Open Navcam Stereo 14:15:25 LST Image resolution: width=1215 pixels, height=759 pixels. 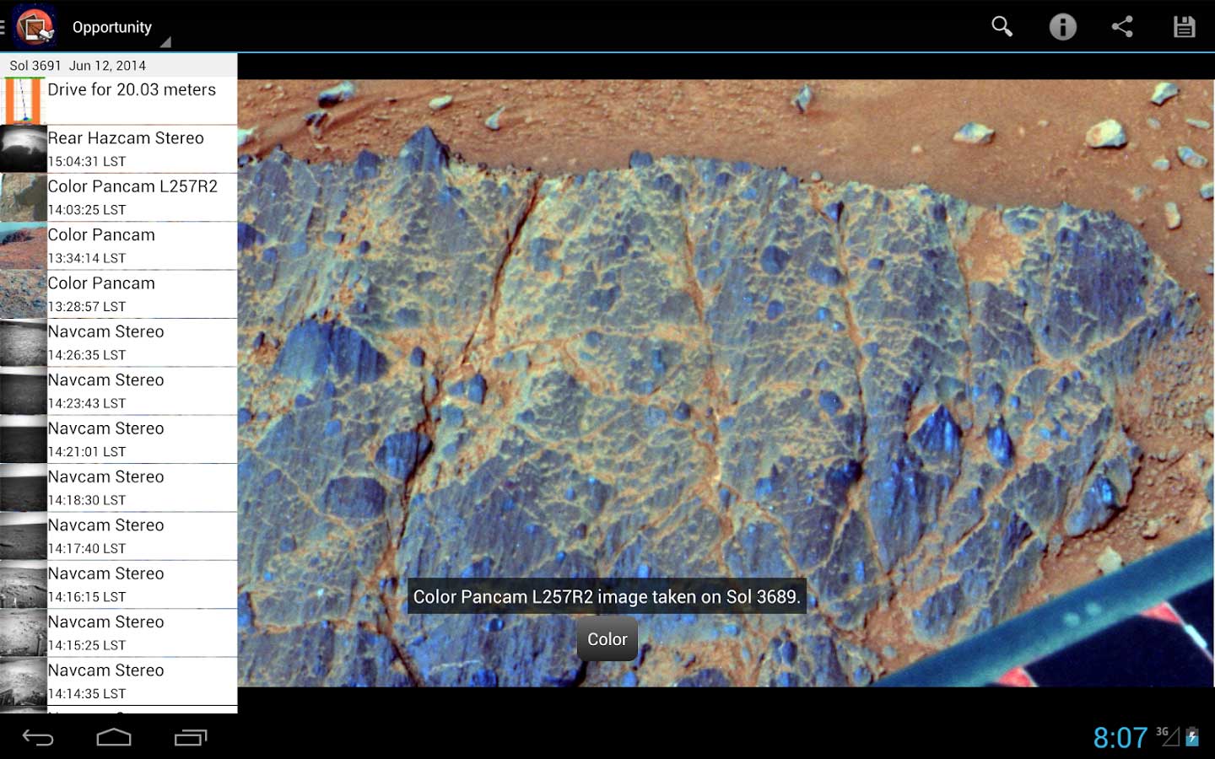118,632
